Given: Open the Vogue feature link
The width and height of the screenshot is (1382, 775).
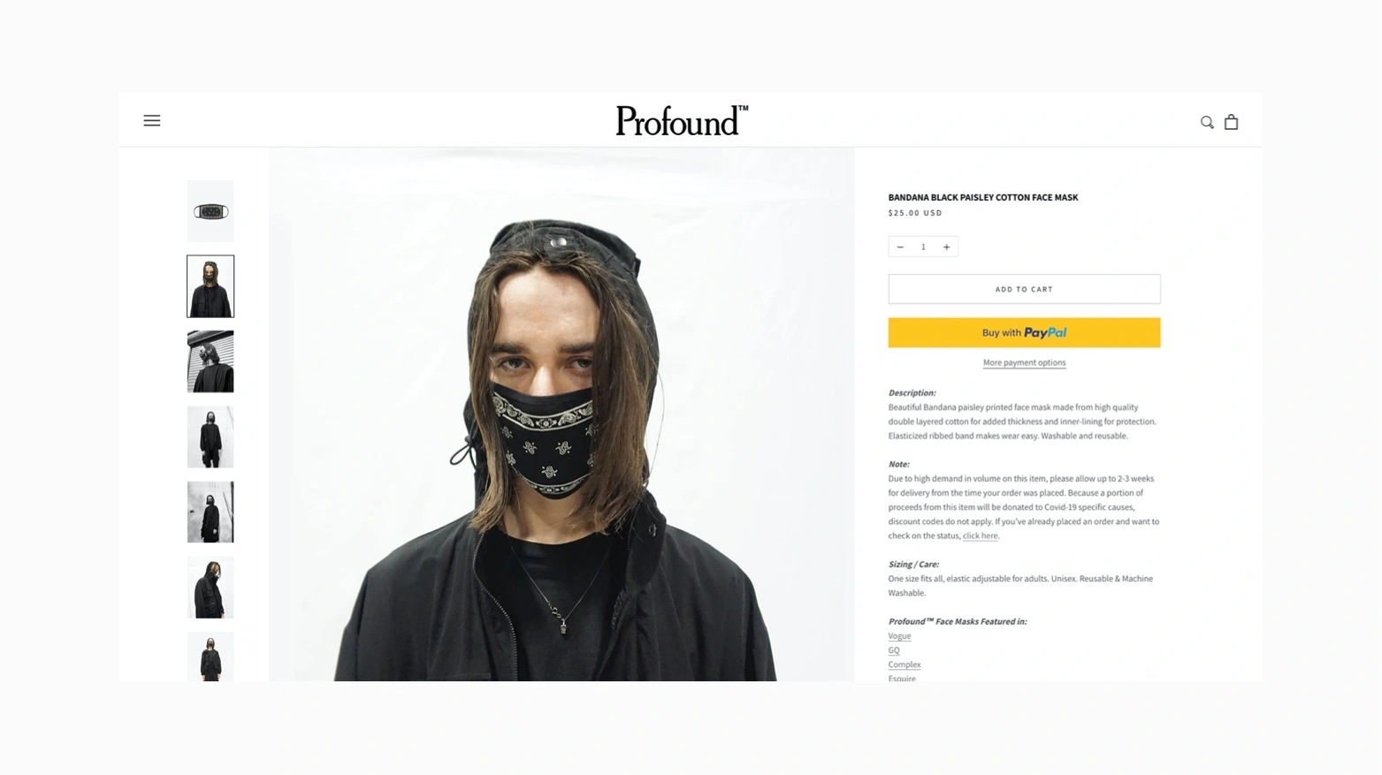Looking at the screenshot, I should pyautogui.click(x=899, y=635).
